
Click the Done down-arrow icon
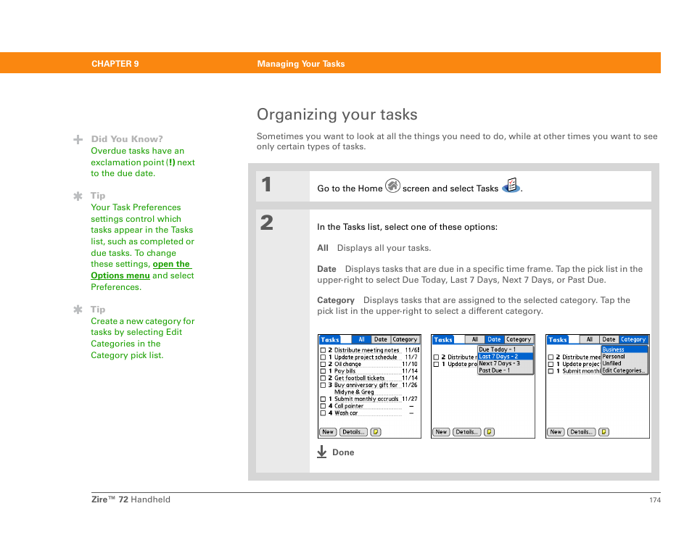tap(322, 452)
